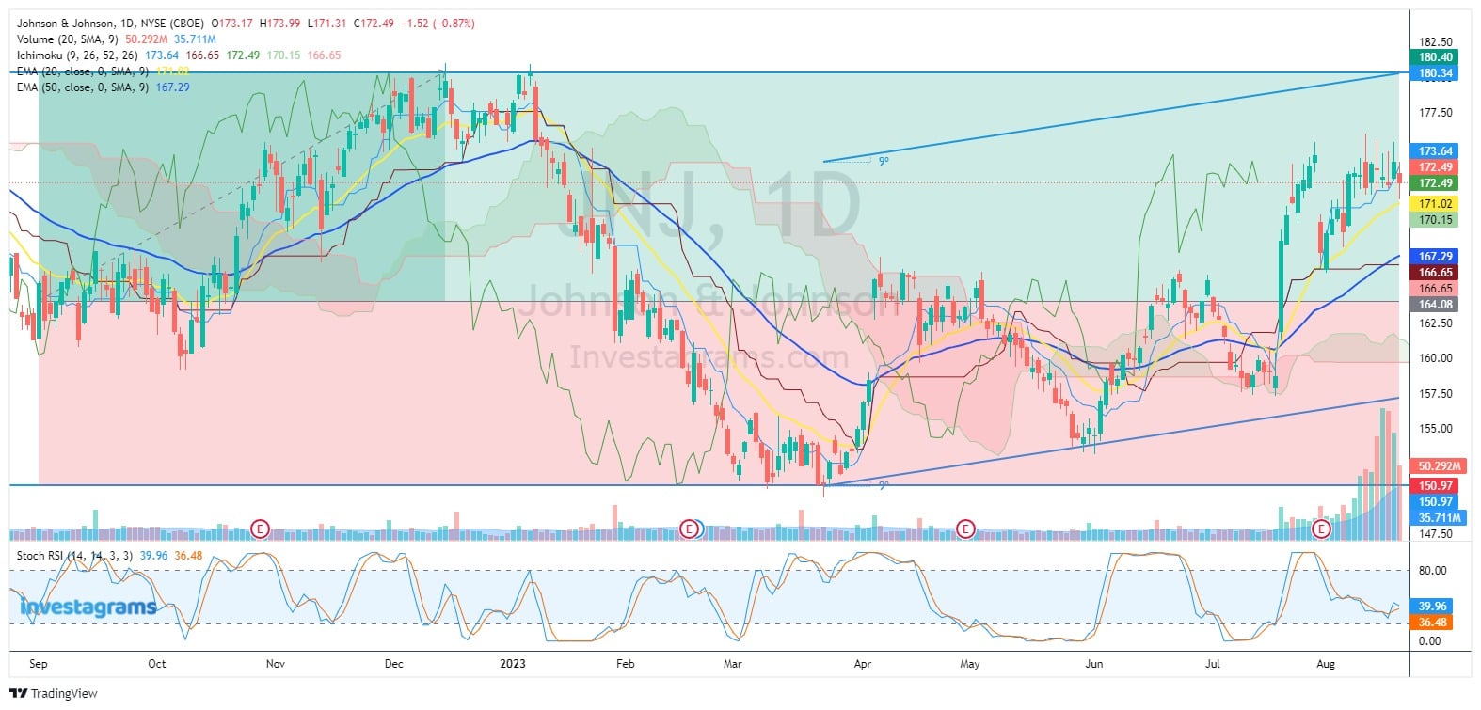This screenshot has height=710, width=1481.
Task: Click the red 150.97 price label
Action: (1436, 486)
